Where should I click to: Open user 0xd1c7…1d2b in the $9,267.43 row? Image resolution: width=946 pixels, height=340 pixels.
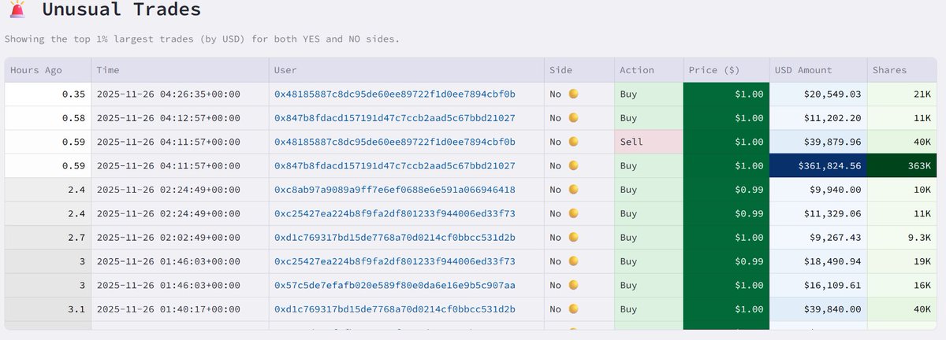point(395,238)
